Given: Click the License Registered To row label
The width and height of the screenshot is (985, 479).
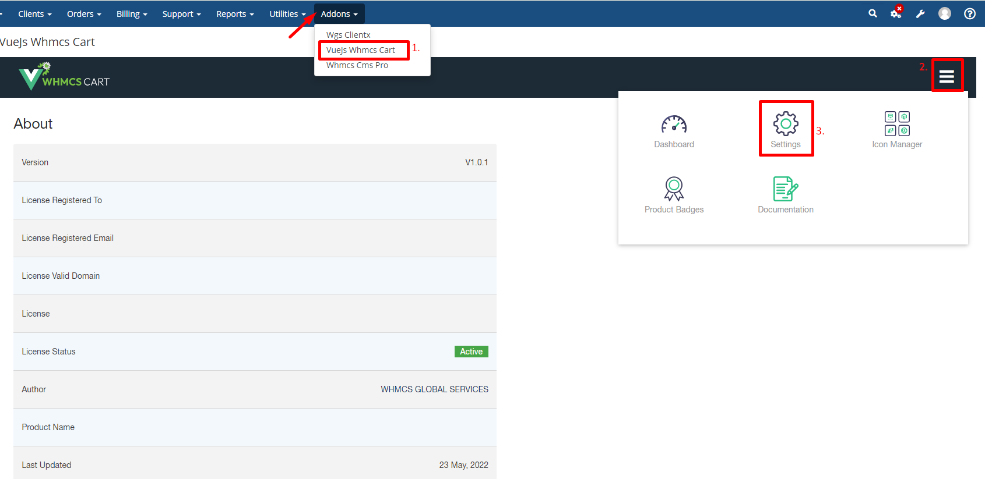Looking at the screenshot, I should 62,200.
